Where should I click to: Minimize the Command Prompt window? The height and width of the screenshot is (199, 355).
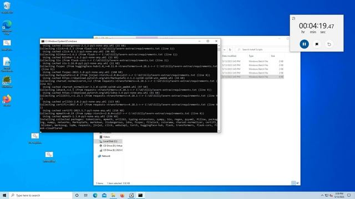(200, 41)
